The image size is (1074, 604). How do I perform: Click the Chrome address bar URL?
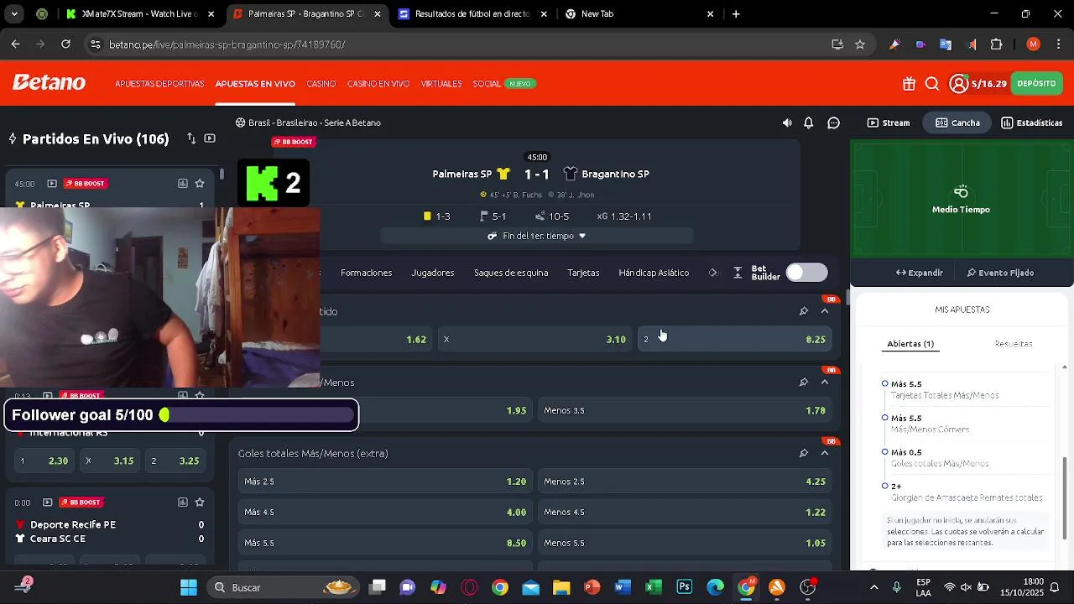[x=227, y=44]
